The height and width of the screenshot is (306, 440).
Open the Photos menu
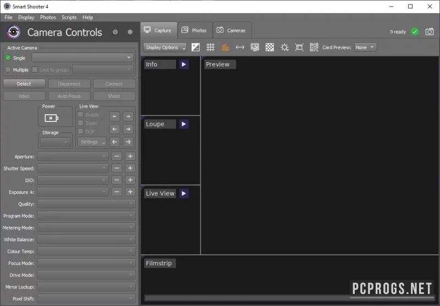(48, 18)
